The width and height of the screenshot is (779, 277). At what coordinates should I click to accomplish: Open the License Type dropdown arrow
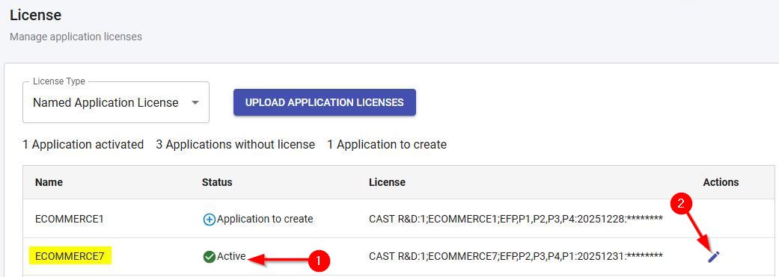tap(195, 102)
